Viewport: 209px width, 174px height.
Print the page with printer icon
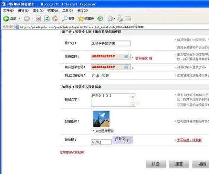[x=120, y=19]
